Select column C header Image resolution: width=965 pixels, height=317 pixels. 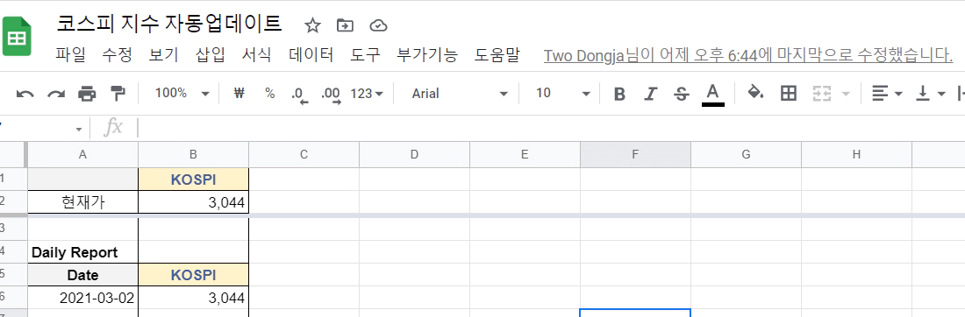304,155
